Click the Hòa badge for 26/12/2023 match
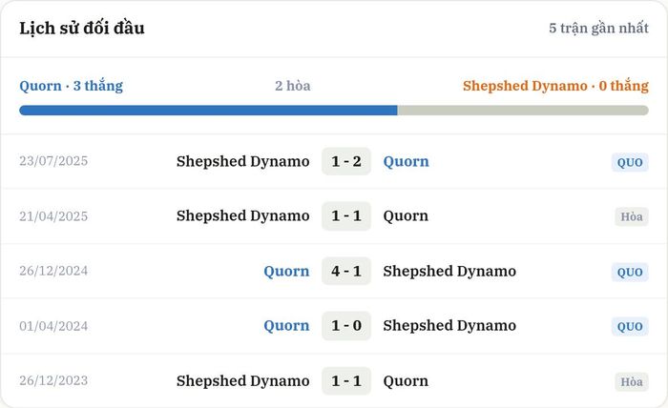Screen dimensions: 668x408 coord(632,381)
